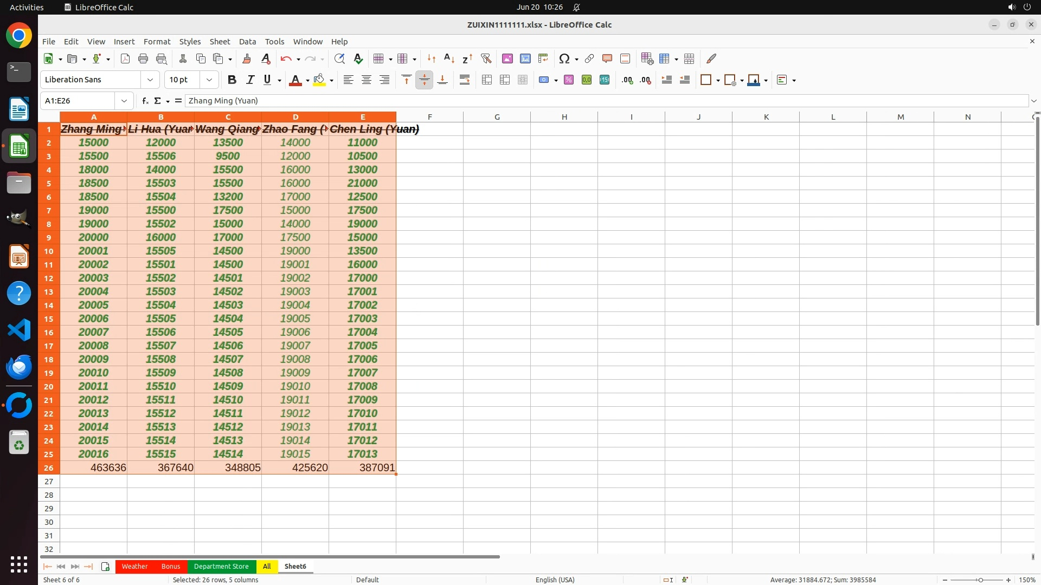Click the Clone Formatting paintbrush icon
Viewport: 1041px width, 585px height.
[247, 58]
